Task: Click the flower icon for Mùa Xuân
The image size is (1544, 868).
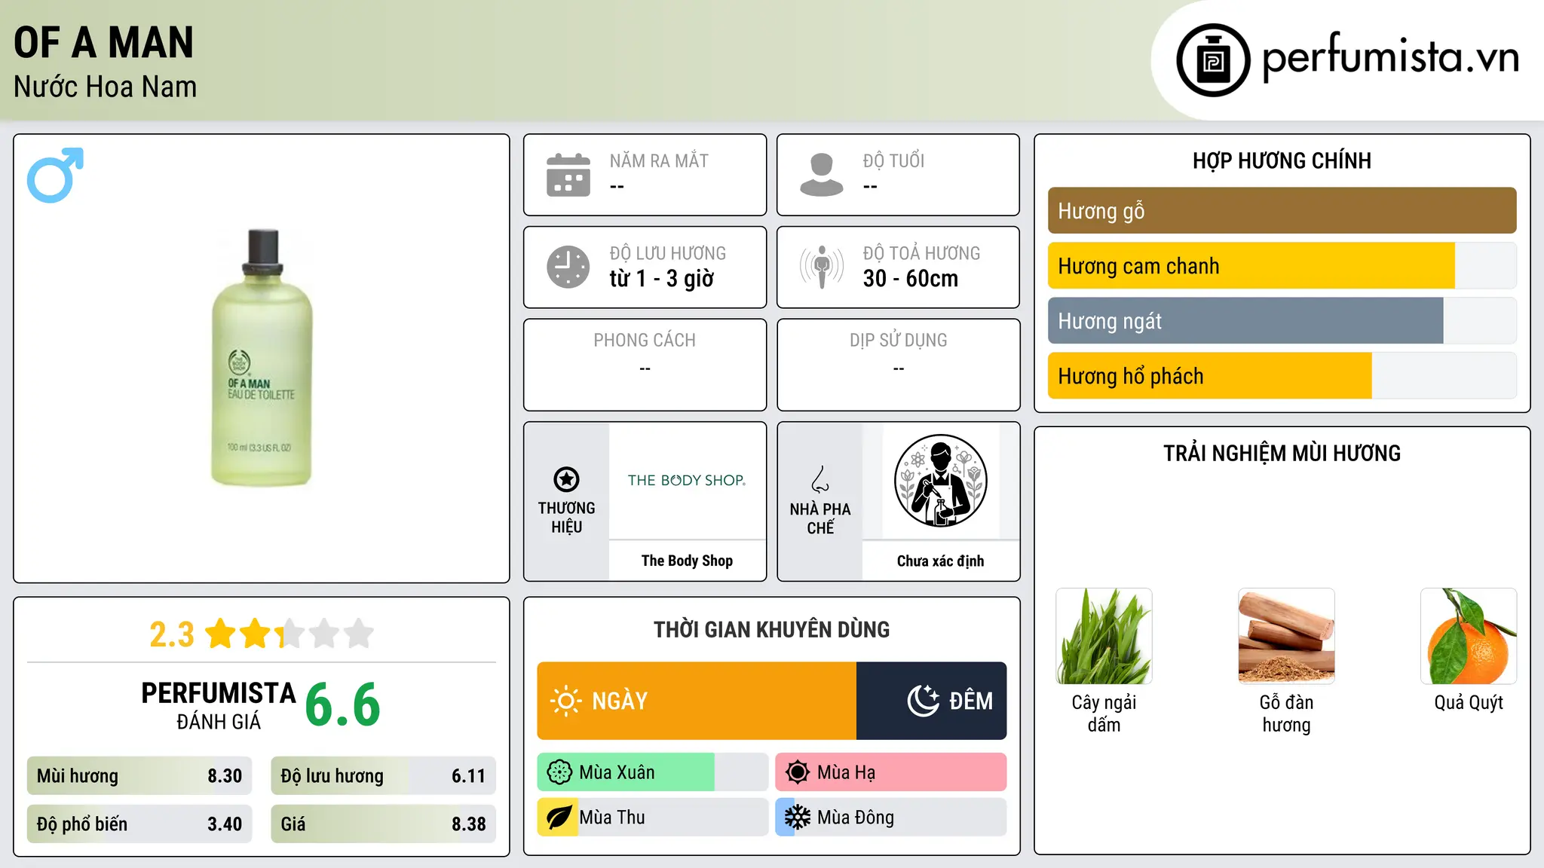Action: (559, 772)
